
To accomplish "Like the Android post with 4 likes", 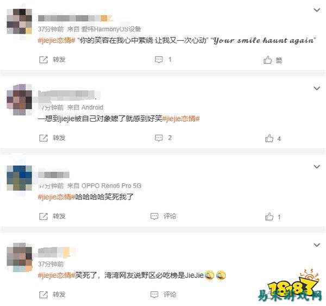I will (273, 139).
